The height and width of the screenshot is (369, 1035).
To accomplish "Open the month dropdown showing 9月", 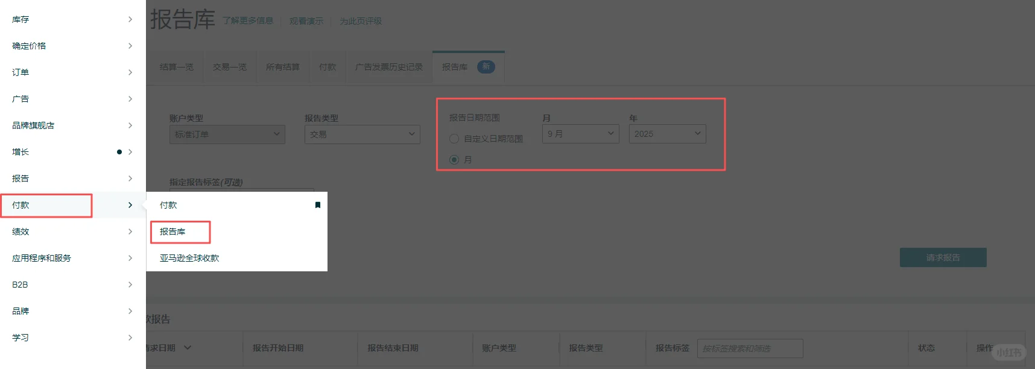I will pyautogui.click(x=581, y=134).
